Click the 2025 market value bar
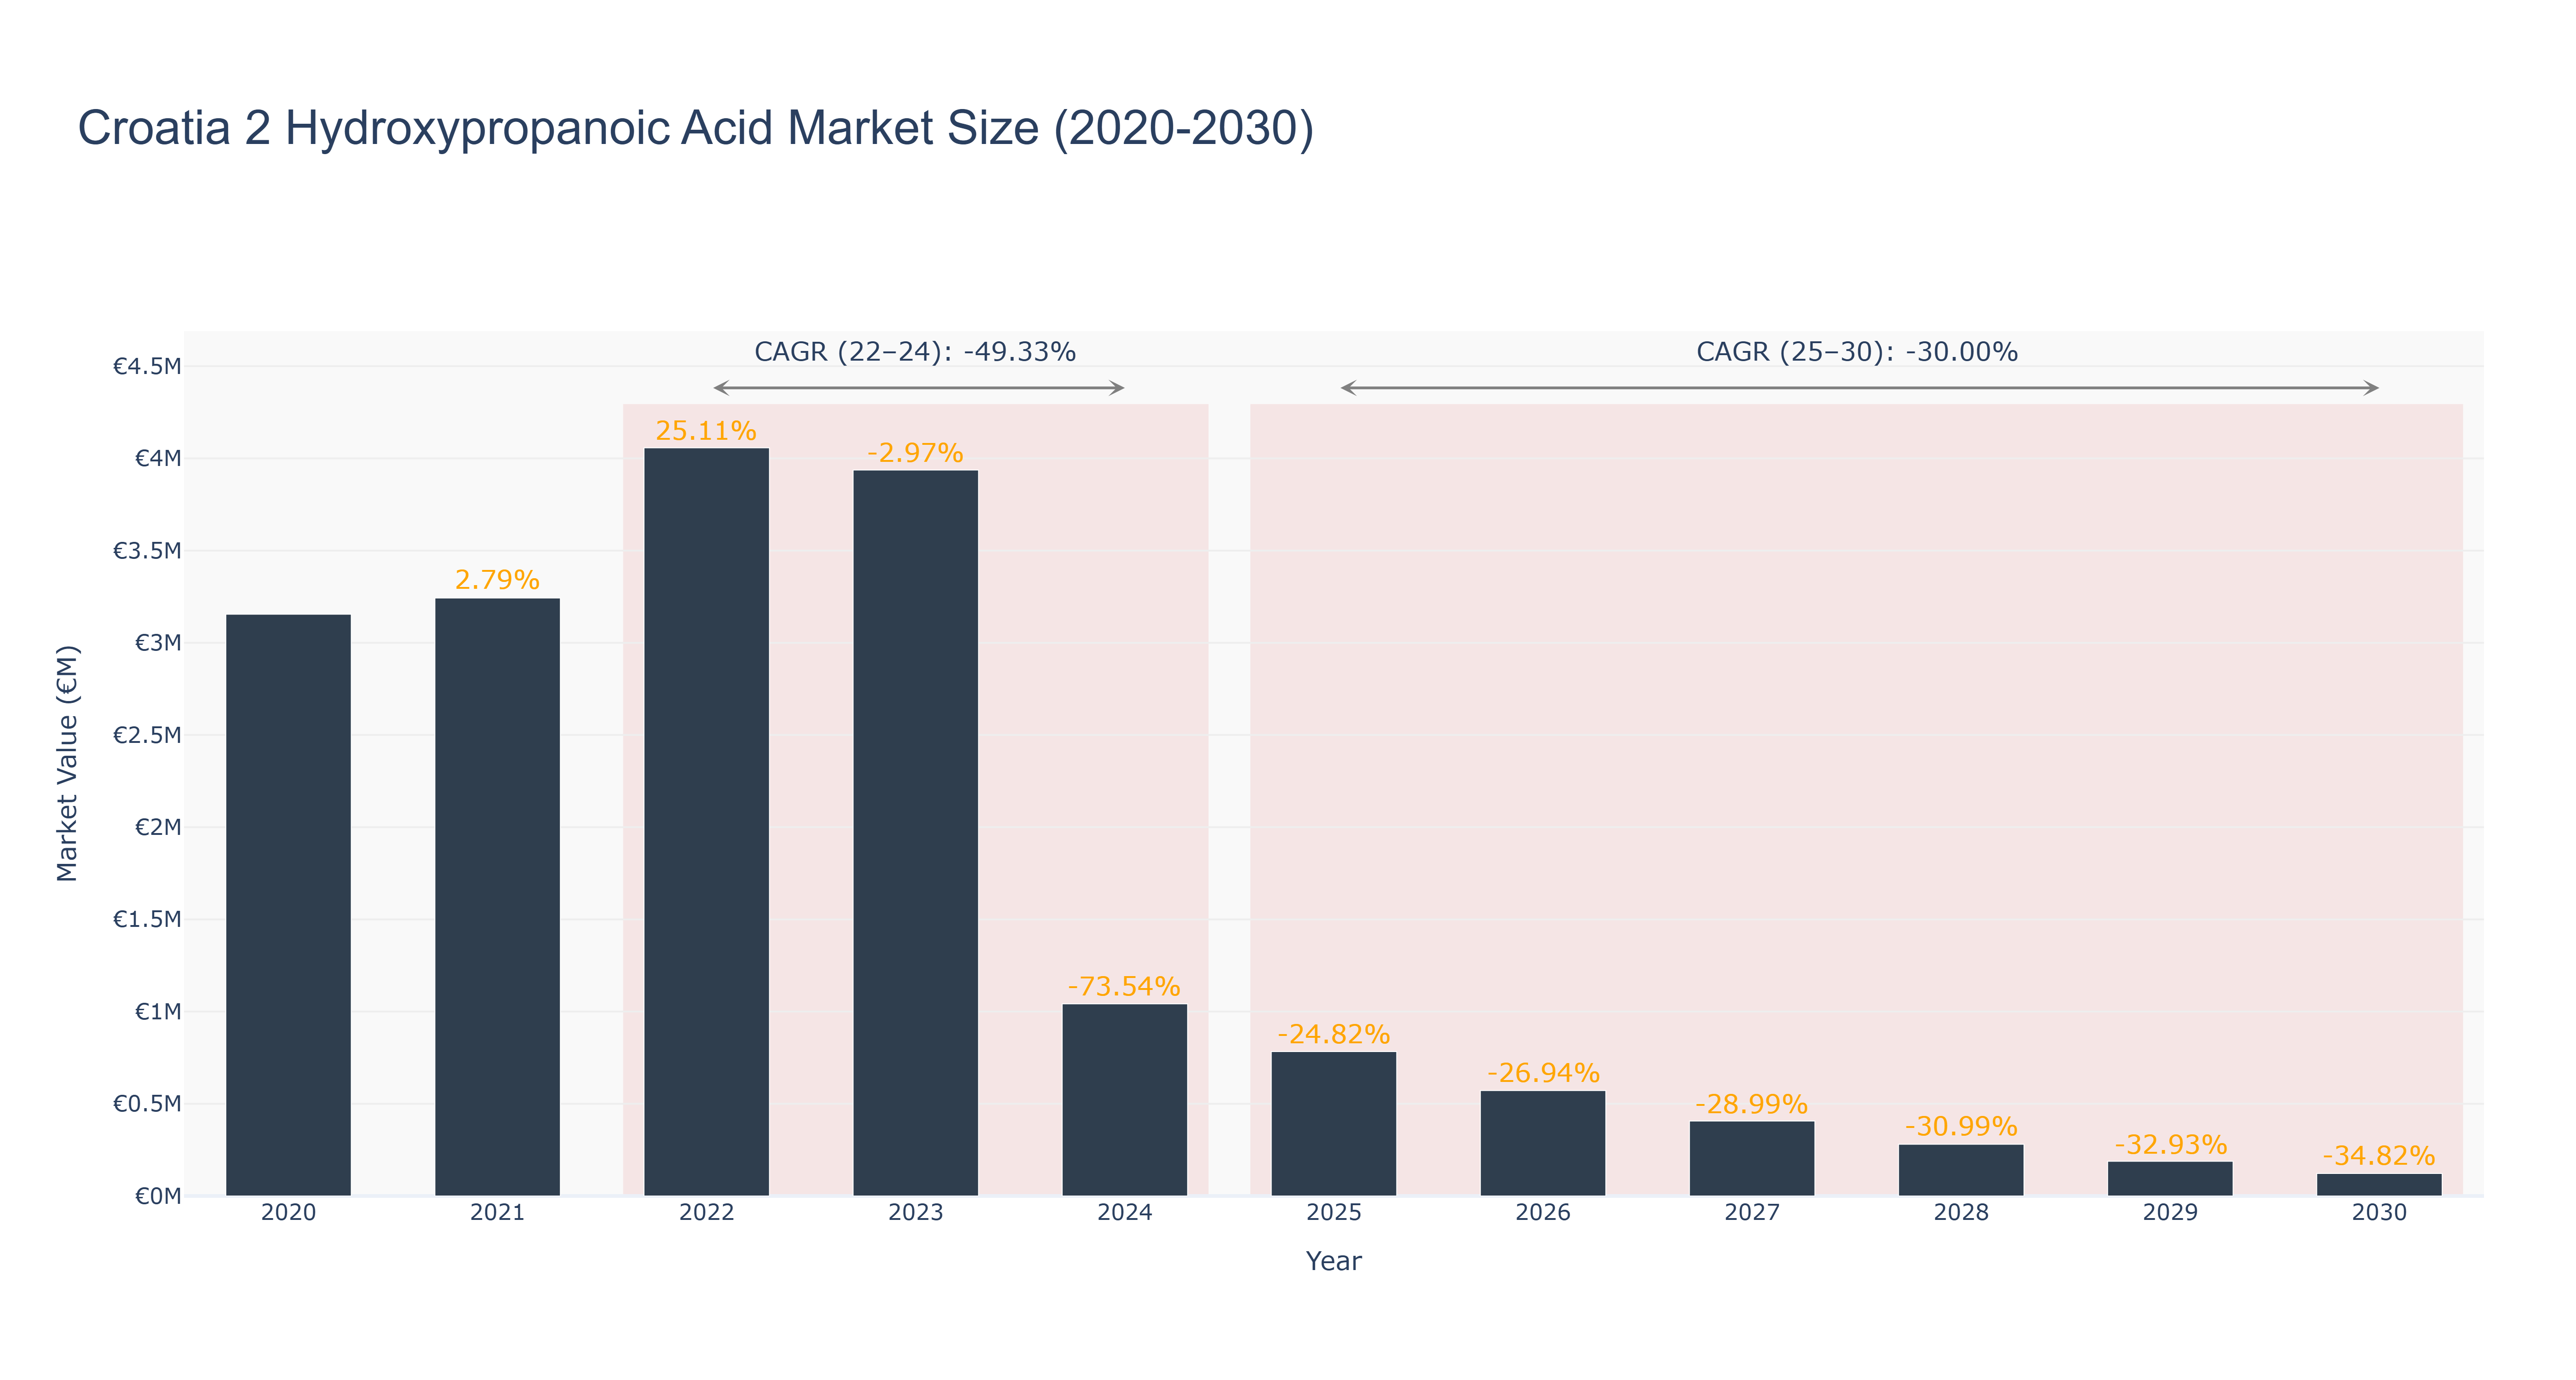This screenshot has width=2576, height=1380. click(1333, 1124)
